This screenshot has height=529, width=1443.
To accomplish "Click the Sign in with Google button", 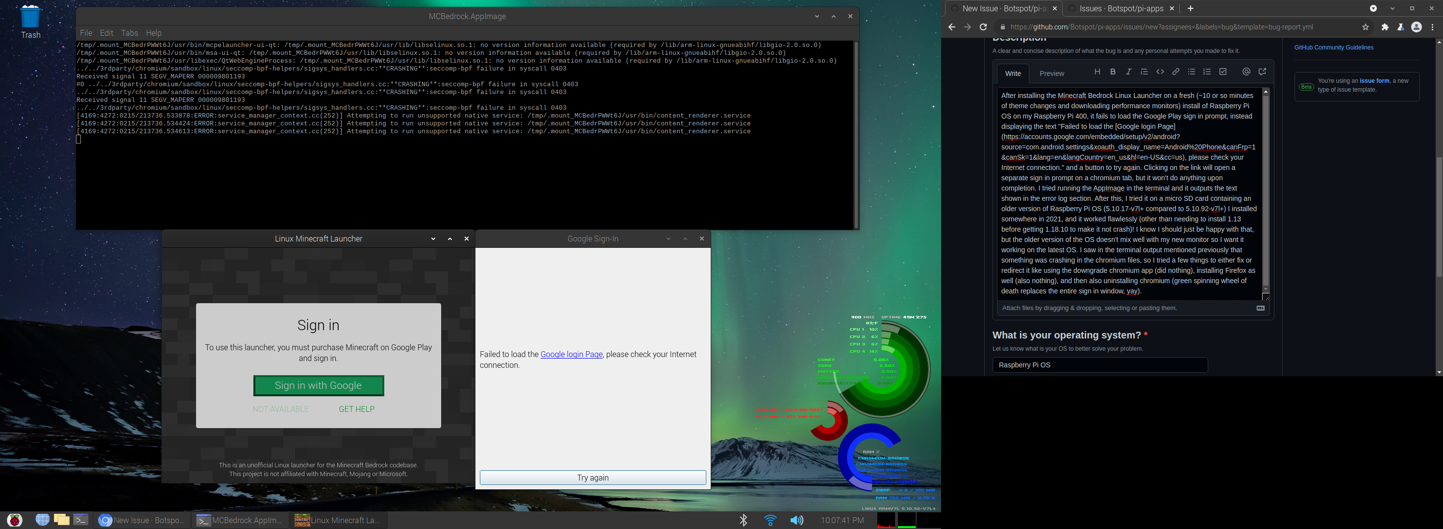I will [x=318, y=385].
